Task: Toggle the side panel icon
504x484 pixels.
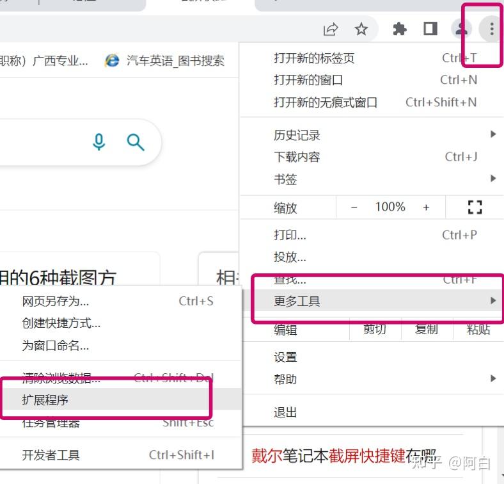Action: [x=430, y=29]
